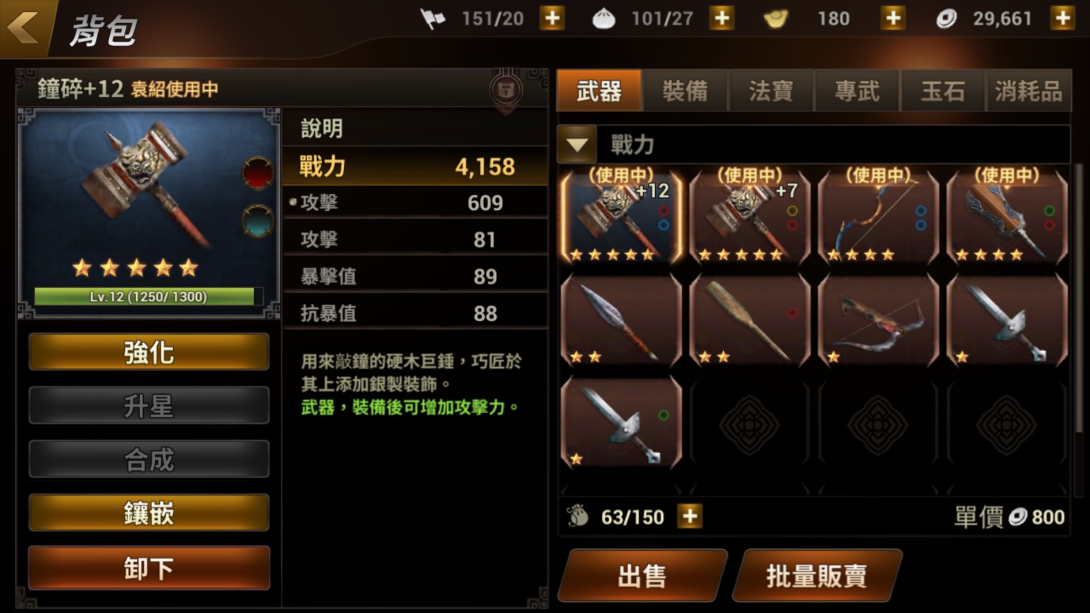Click the 強化 button
This screenshot has height=613, width=1090.
(149, 352)
